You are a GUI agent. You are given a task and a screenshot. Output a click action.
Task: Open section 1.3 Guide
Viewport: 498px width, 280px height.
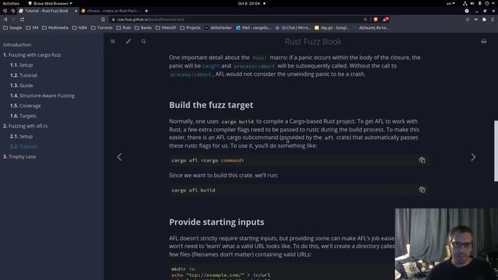tap(22, 86)
